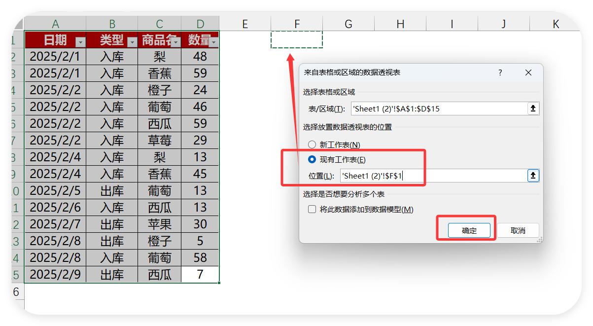
Task: Open the 商品名 column filter dropdown
Action: pyautogui.click(x=176, y=42)
